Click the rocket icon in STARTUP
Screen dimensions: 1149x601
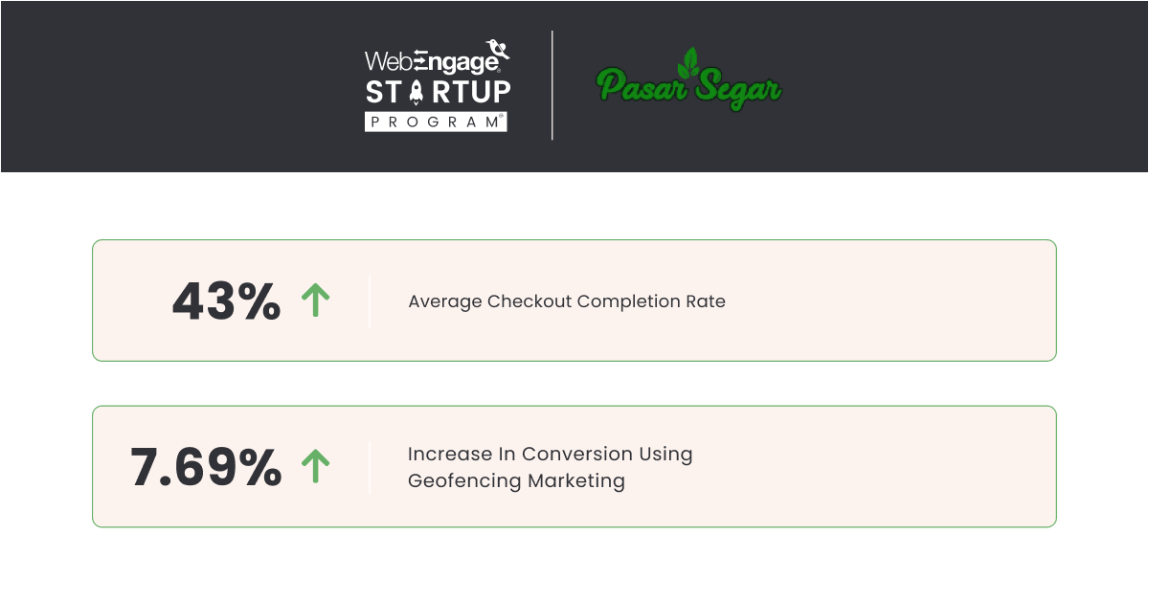coord(416,92)
